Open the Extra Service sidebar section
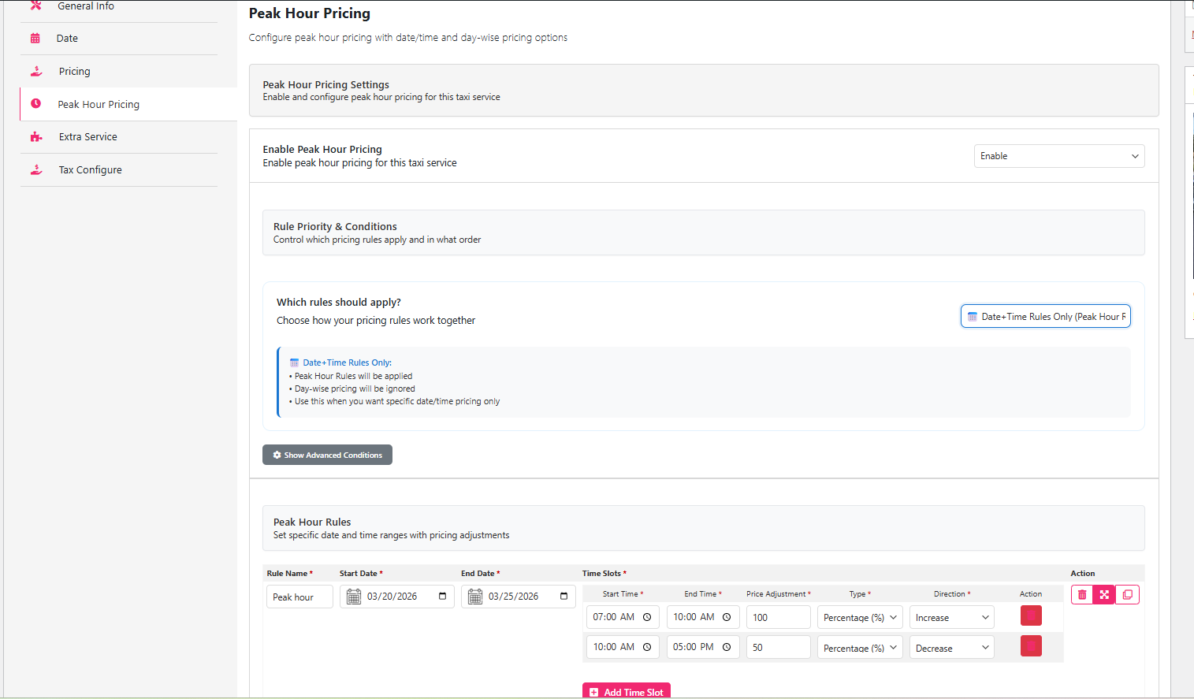The width and height of the screenshot is (1194, 699). 87,137
